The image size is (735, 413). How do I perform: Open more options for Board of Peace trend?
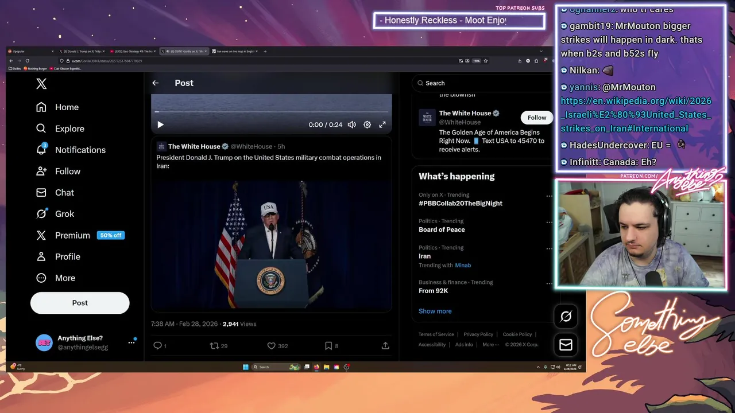549,223
